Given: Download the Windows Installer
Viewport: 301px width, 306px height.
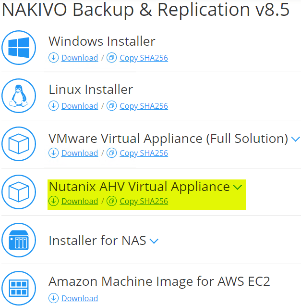Looking at the screenshot, I should pyautogui.click(x=79, y=58).
